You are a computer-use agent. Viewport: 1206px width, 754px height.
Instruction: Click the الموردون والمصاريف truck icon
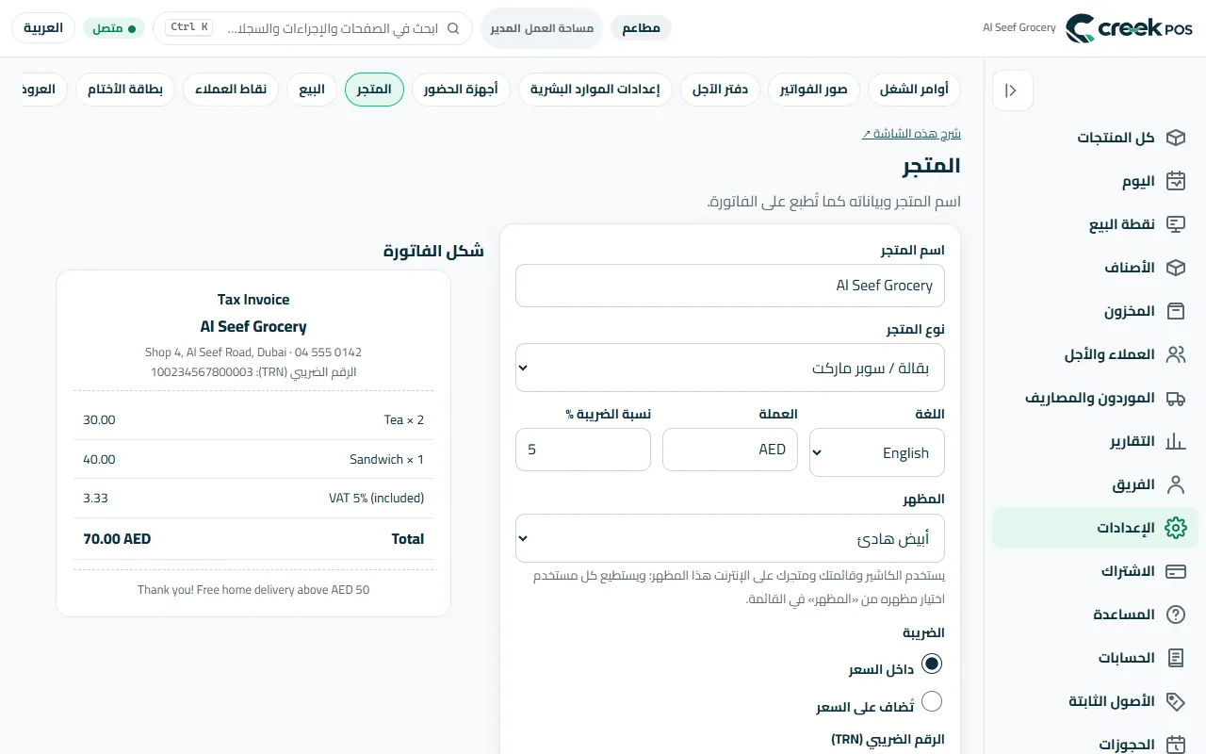click(1175, 398)
